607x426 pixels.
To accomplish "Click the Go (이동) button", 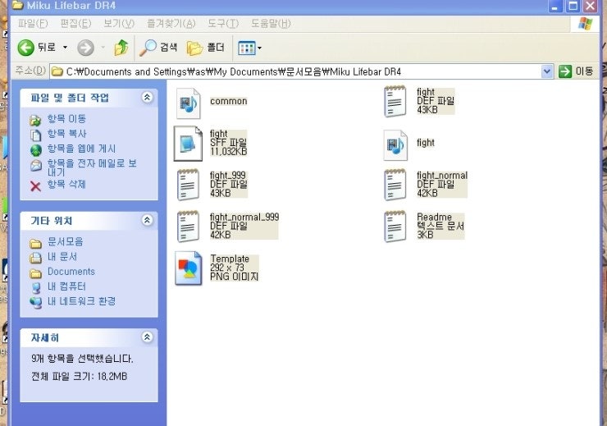I will (576, 71).
